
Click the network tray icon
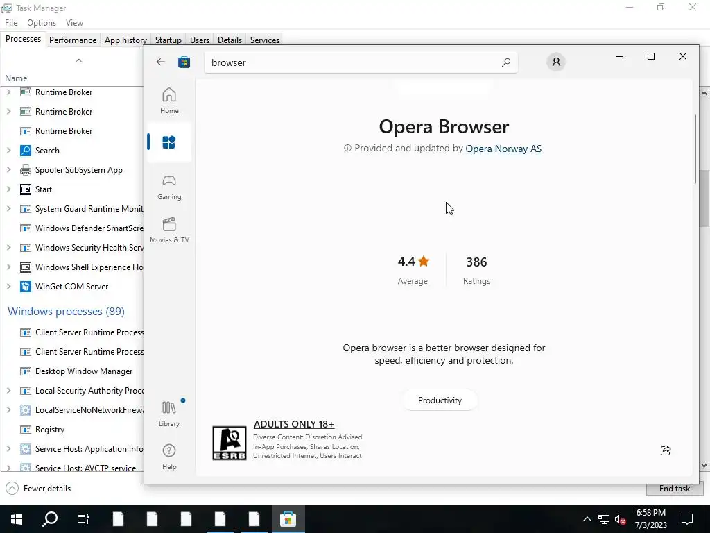(x=604, y=519)
